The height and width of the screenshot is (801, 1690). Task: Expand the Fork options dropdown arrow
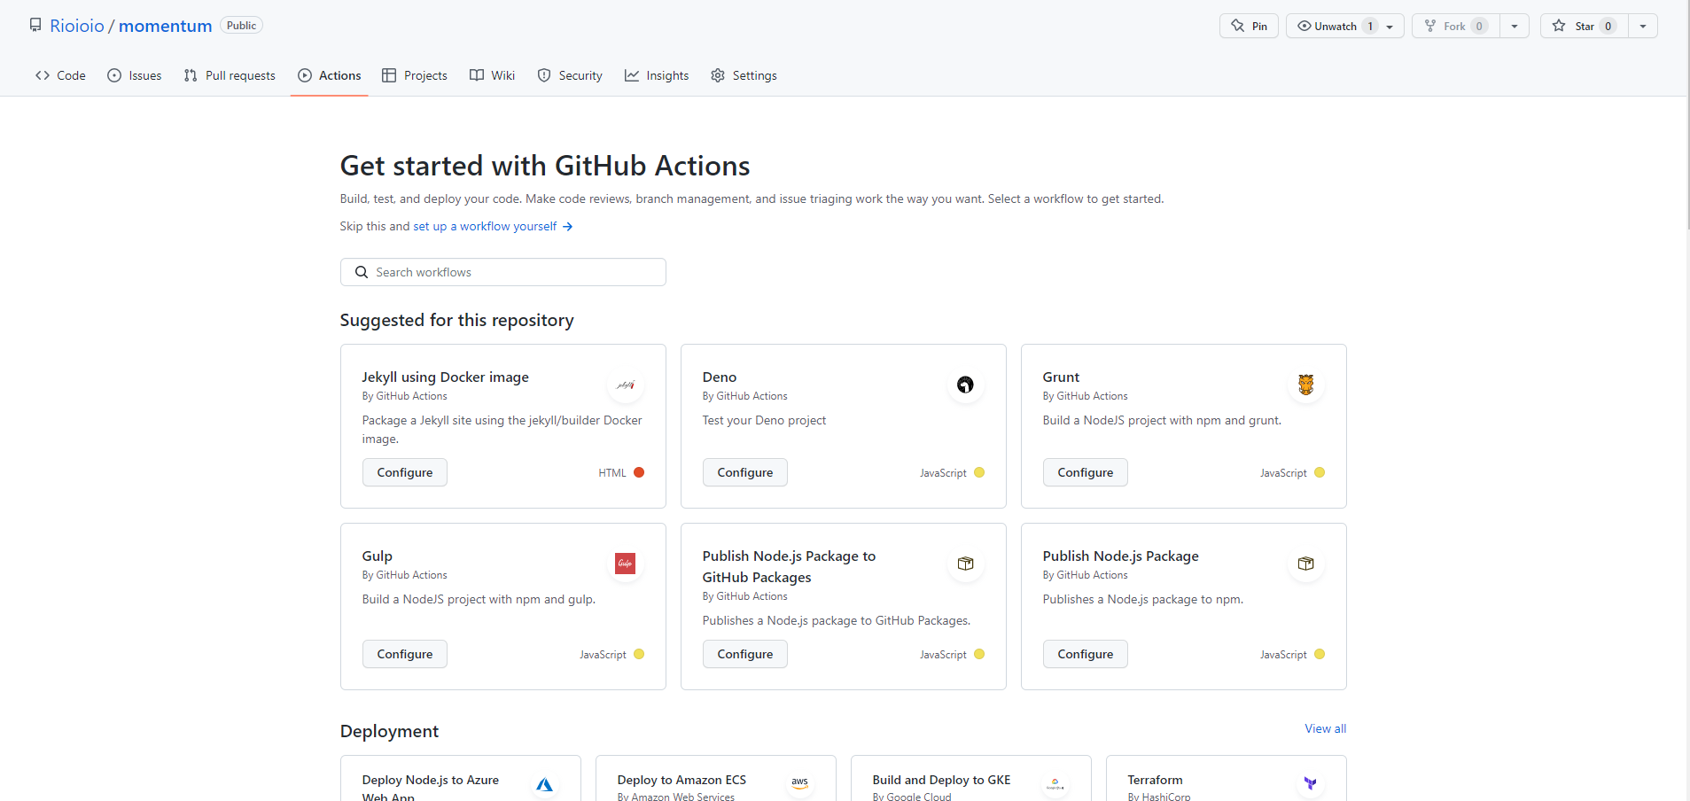[x=1515, y=26]
